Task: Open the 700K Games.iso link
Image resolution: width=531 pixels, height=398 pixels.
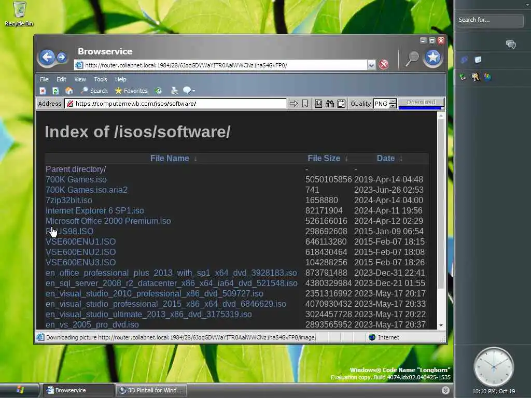Action: tap(76, 180)
